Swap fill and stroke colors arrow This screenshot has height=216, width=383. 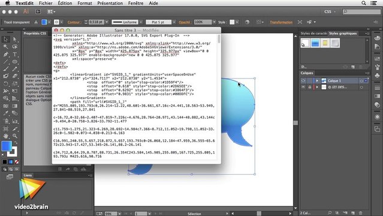point(16,143)
